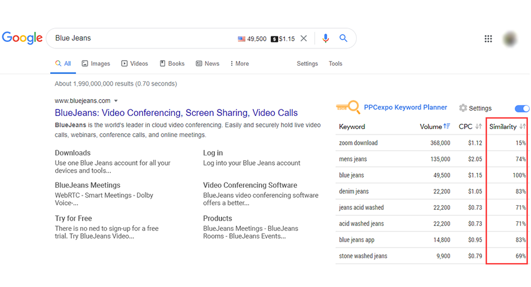
Task: Select the 'jeans acid washed' keyword
Action: [361, 207]
